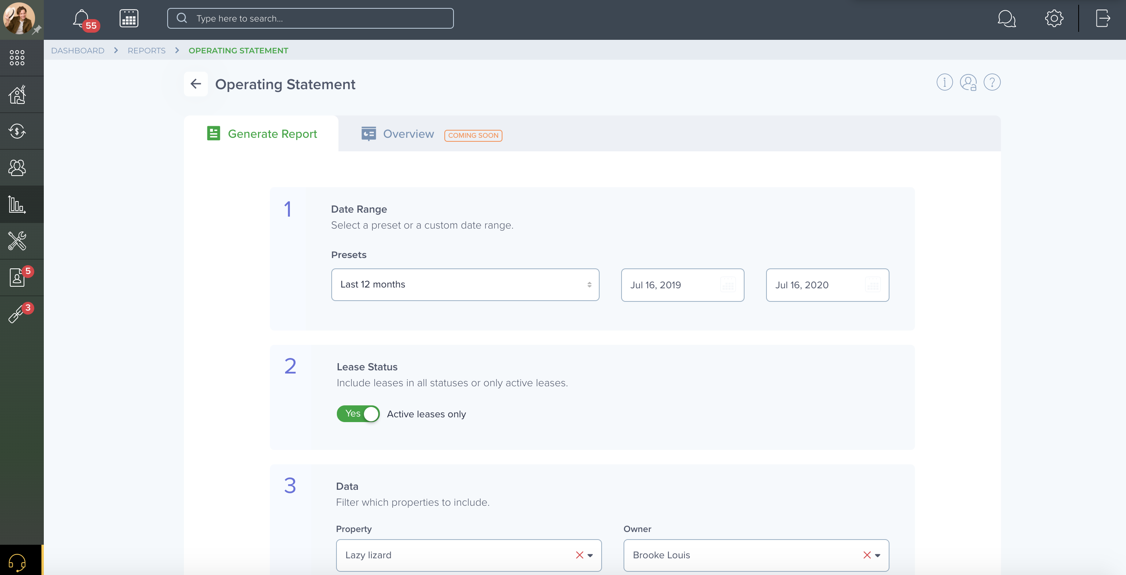Viewport: 1126px width, 575px height.
Task: Open the maintenance tools icon in sidebar
Action: click(x=17, y=241)
